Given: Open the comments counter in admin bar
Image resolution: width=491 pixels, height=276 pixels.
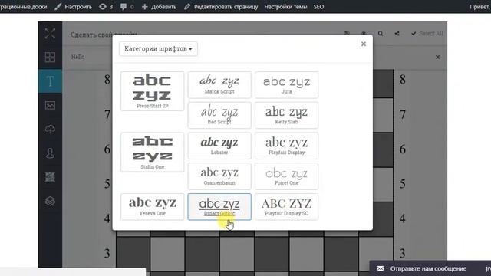Looking at the screenshot, I should click(x=127, y=7).
